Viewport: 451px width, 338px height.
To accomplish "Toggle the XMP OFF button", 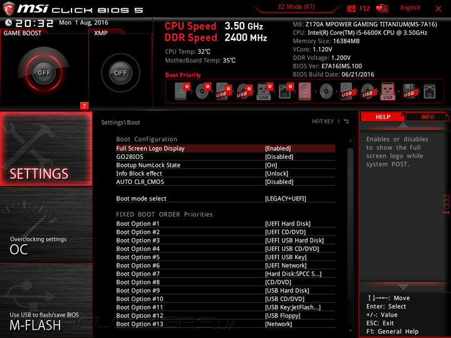I will coord(120,73).
